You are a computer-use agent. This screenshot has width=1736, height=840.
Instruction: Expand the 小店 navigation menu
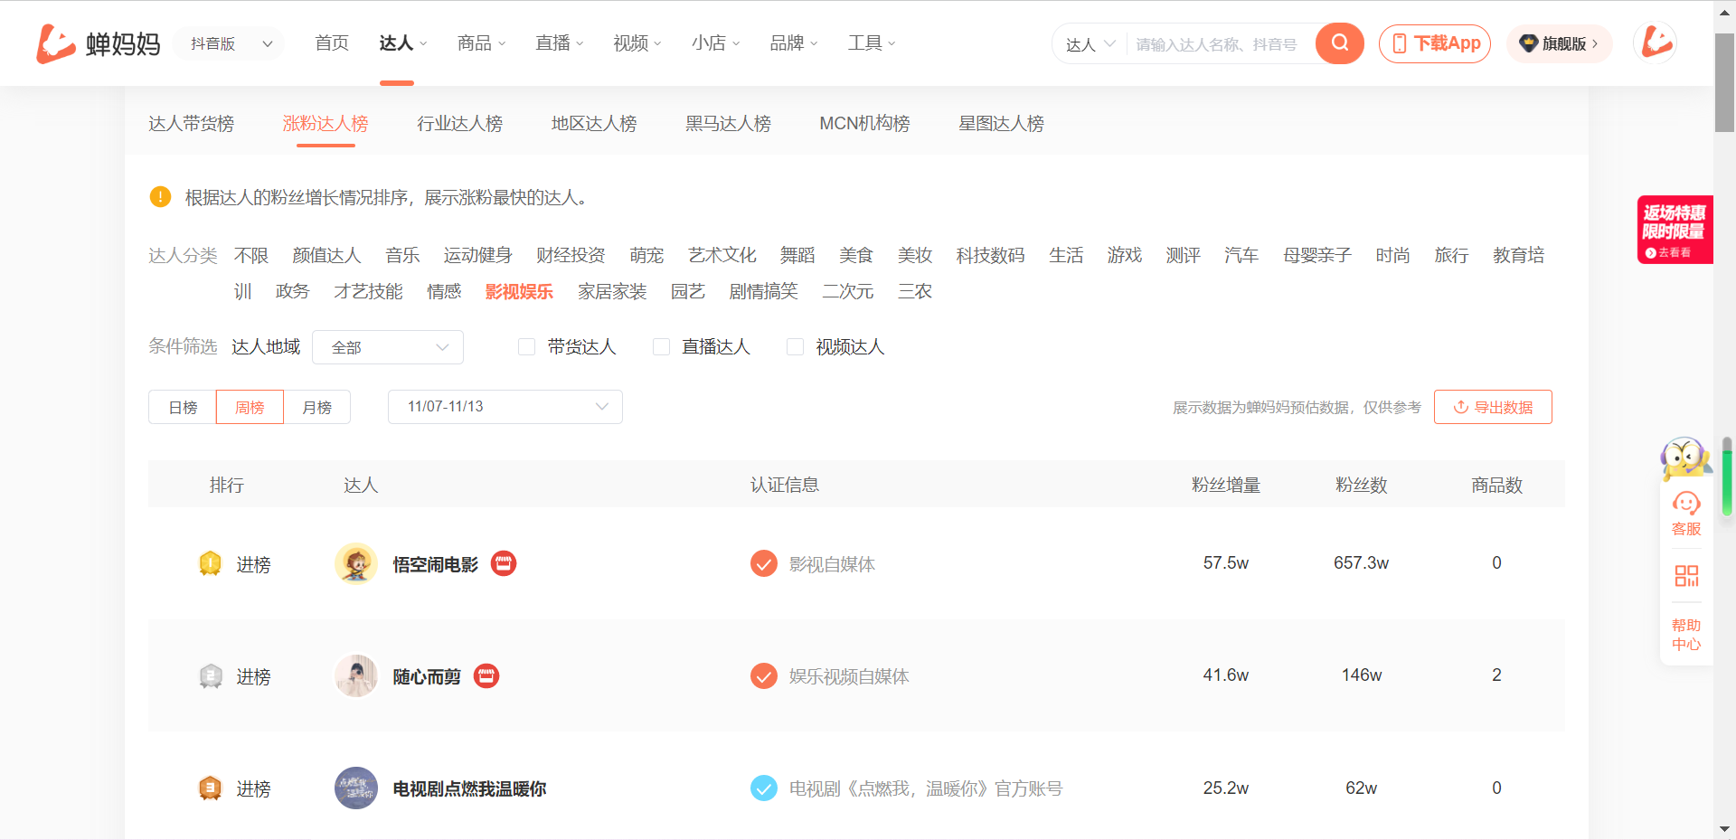point(715,43)
